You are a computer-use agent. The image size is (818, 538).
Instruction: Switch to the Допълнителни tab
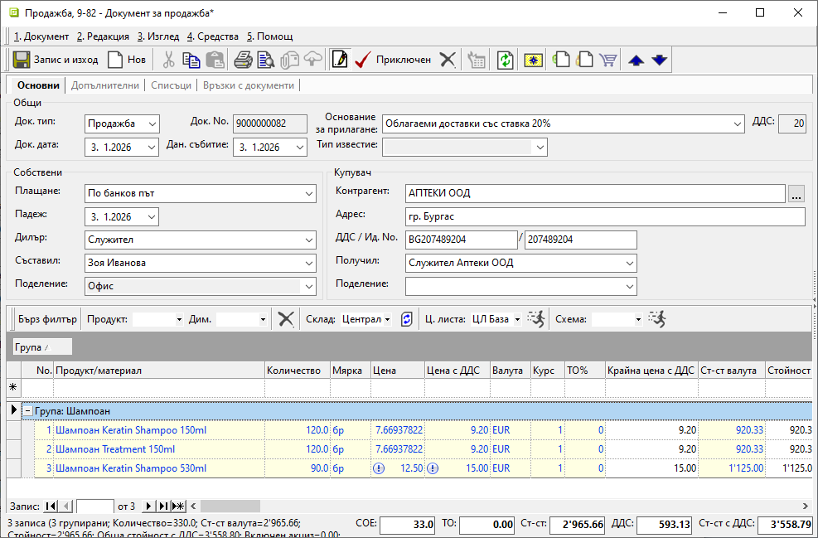tap(105, 85)
